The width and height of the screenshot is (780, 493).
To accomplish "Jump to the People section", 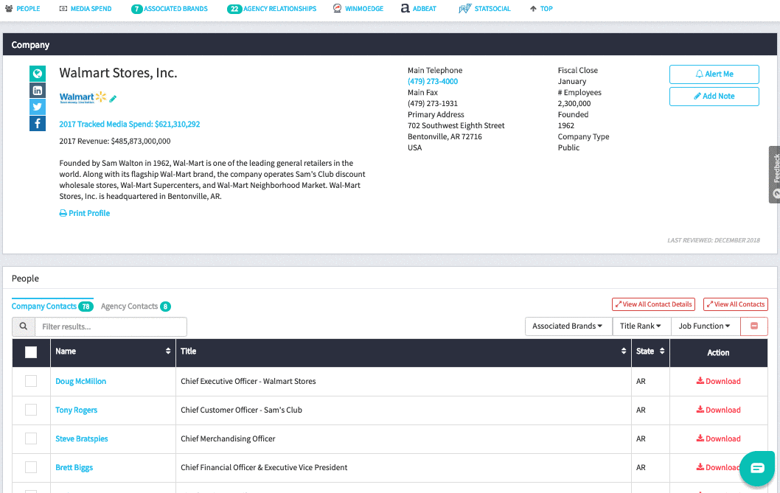I will [22, 8].
